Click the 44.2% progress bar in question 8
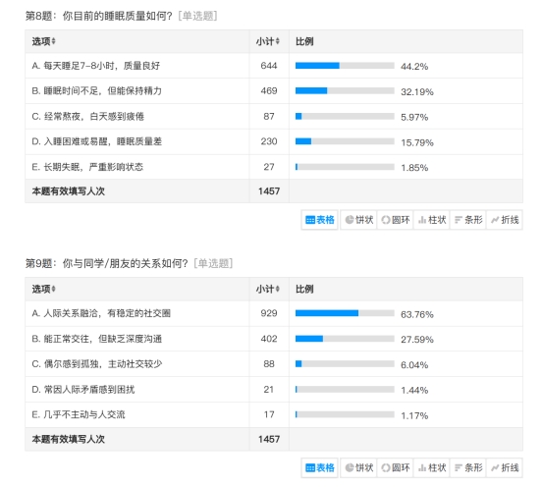 tap(345, 66)
